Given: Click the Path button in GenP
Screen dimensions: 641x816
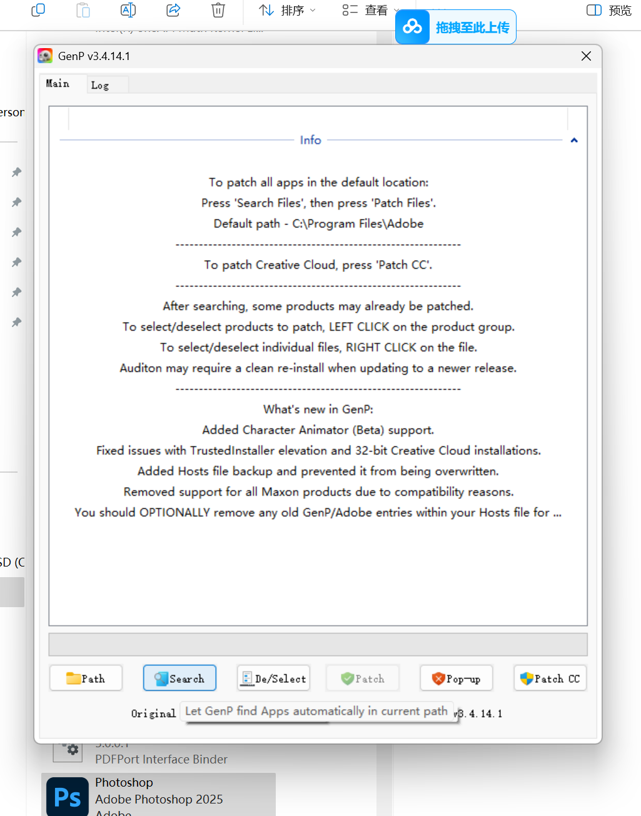Looking at the screenshot, I should click(x=86, y=678).
